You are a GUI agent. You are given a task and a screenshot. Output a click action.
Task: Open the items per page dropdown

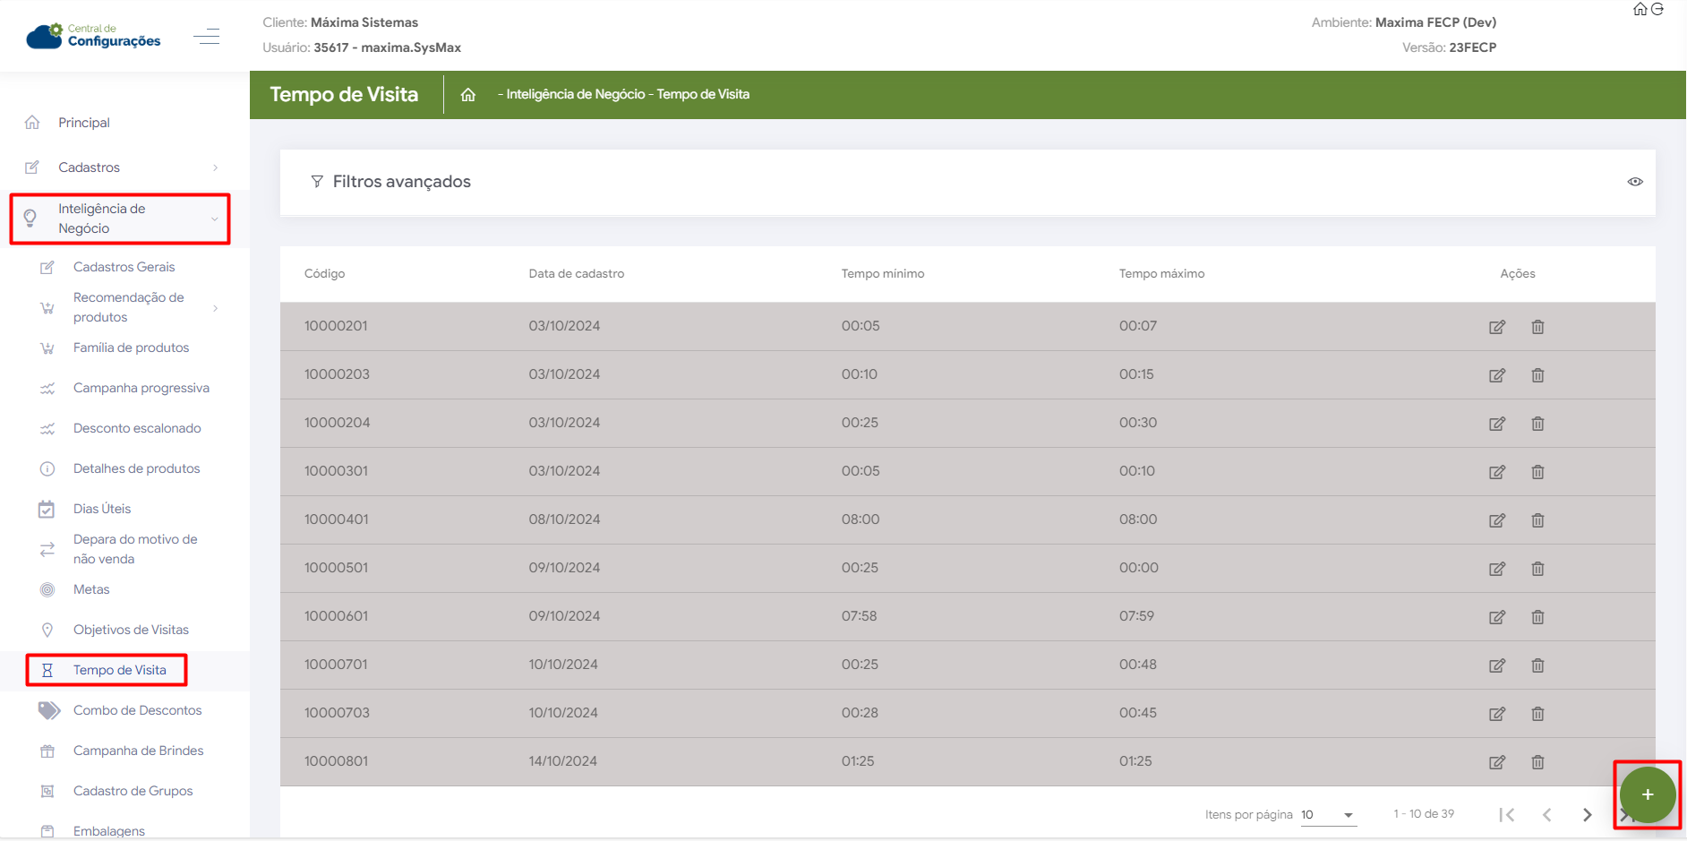coord(1328,815)
